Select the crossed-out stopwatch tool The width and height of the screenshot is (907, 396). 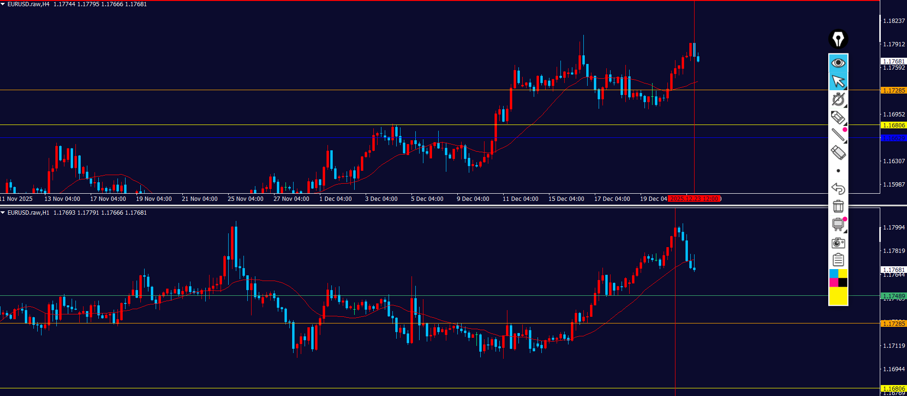[x=838, y=99]
